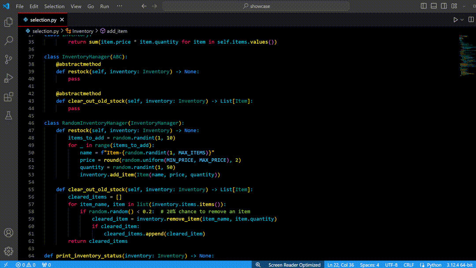Image resolution: width=476 pixels, height=268 pixels.
Task: Click the 20% chance comment text
Action: [x=205, y=212]
